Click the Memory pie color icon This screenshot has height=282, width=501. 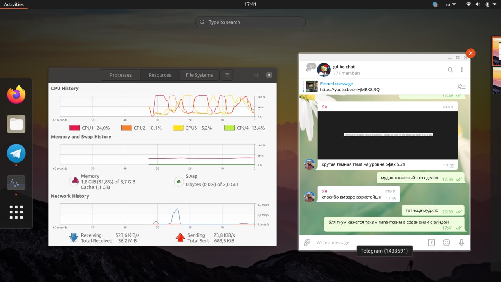click(74, 181)
